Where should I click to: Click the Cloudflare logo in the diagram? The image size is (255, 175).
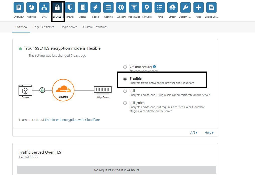click(x=63, y=90)
